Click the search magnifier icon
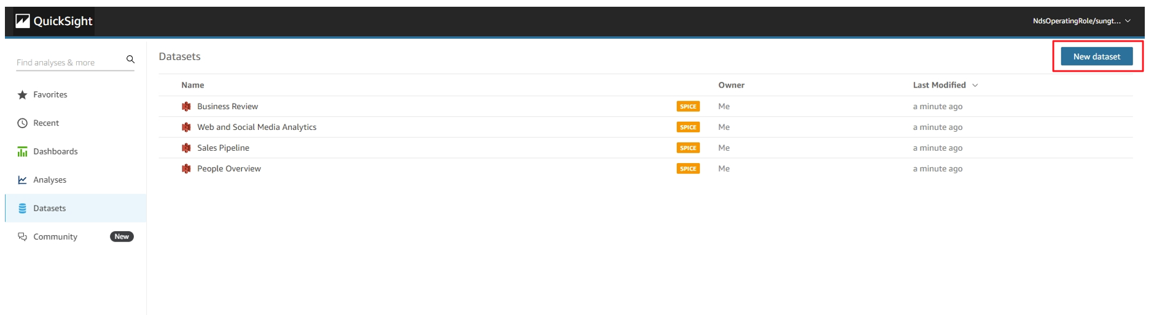This screenshot has width=1154, height=315. 130,59
